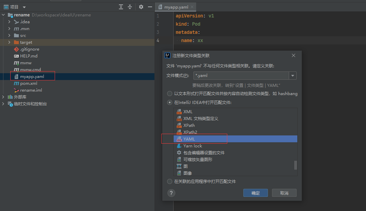Click the .mvn maven folder icon

[x=16, y=29]
